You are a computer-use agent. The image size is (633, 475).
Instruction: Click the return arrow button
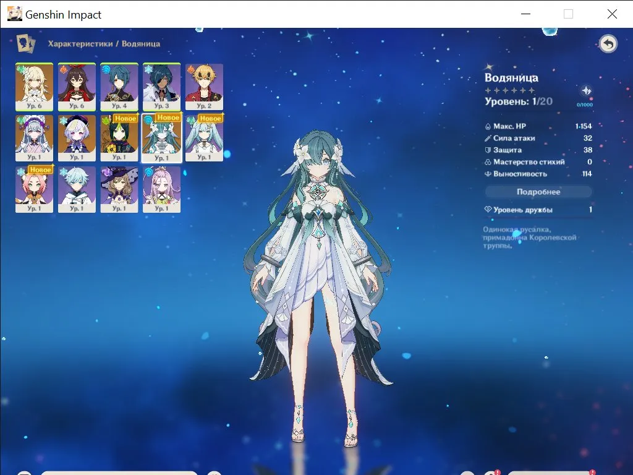click(x=608, y=44)
